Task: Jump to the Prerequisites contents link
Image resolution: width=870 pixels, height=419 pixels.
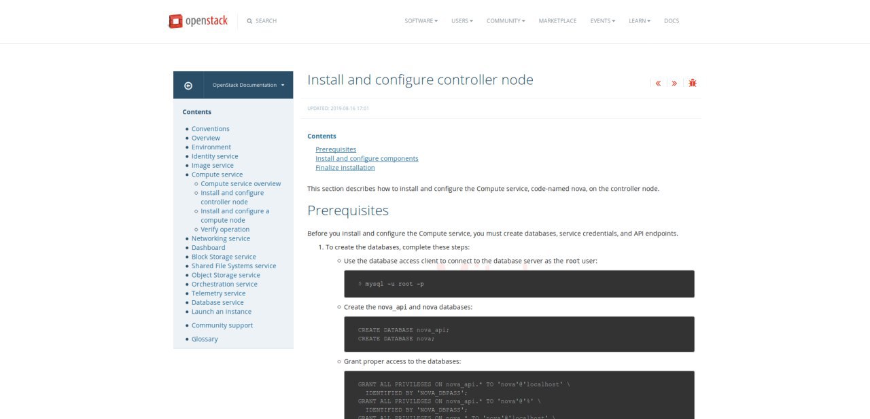Action: 336,149
